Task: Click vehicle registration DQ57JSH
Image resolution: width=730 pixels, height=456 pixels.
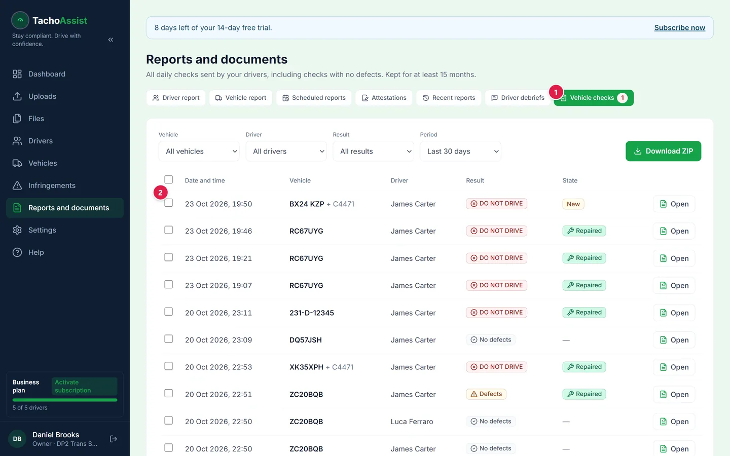Action: (x=306, y=340)
